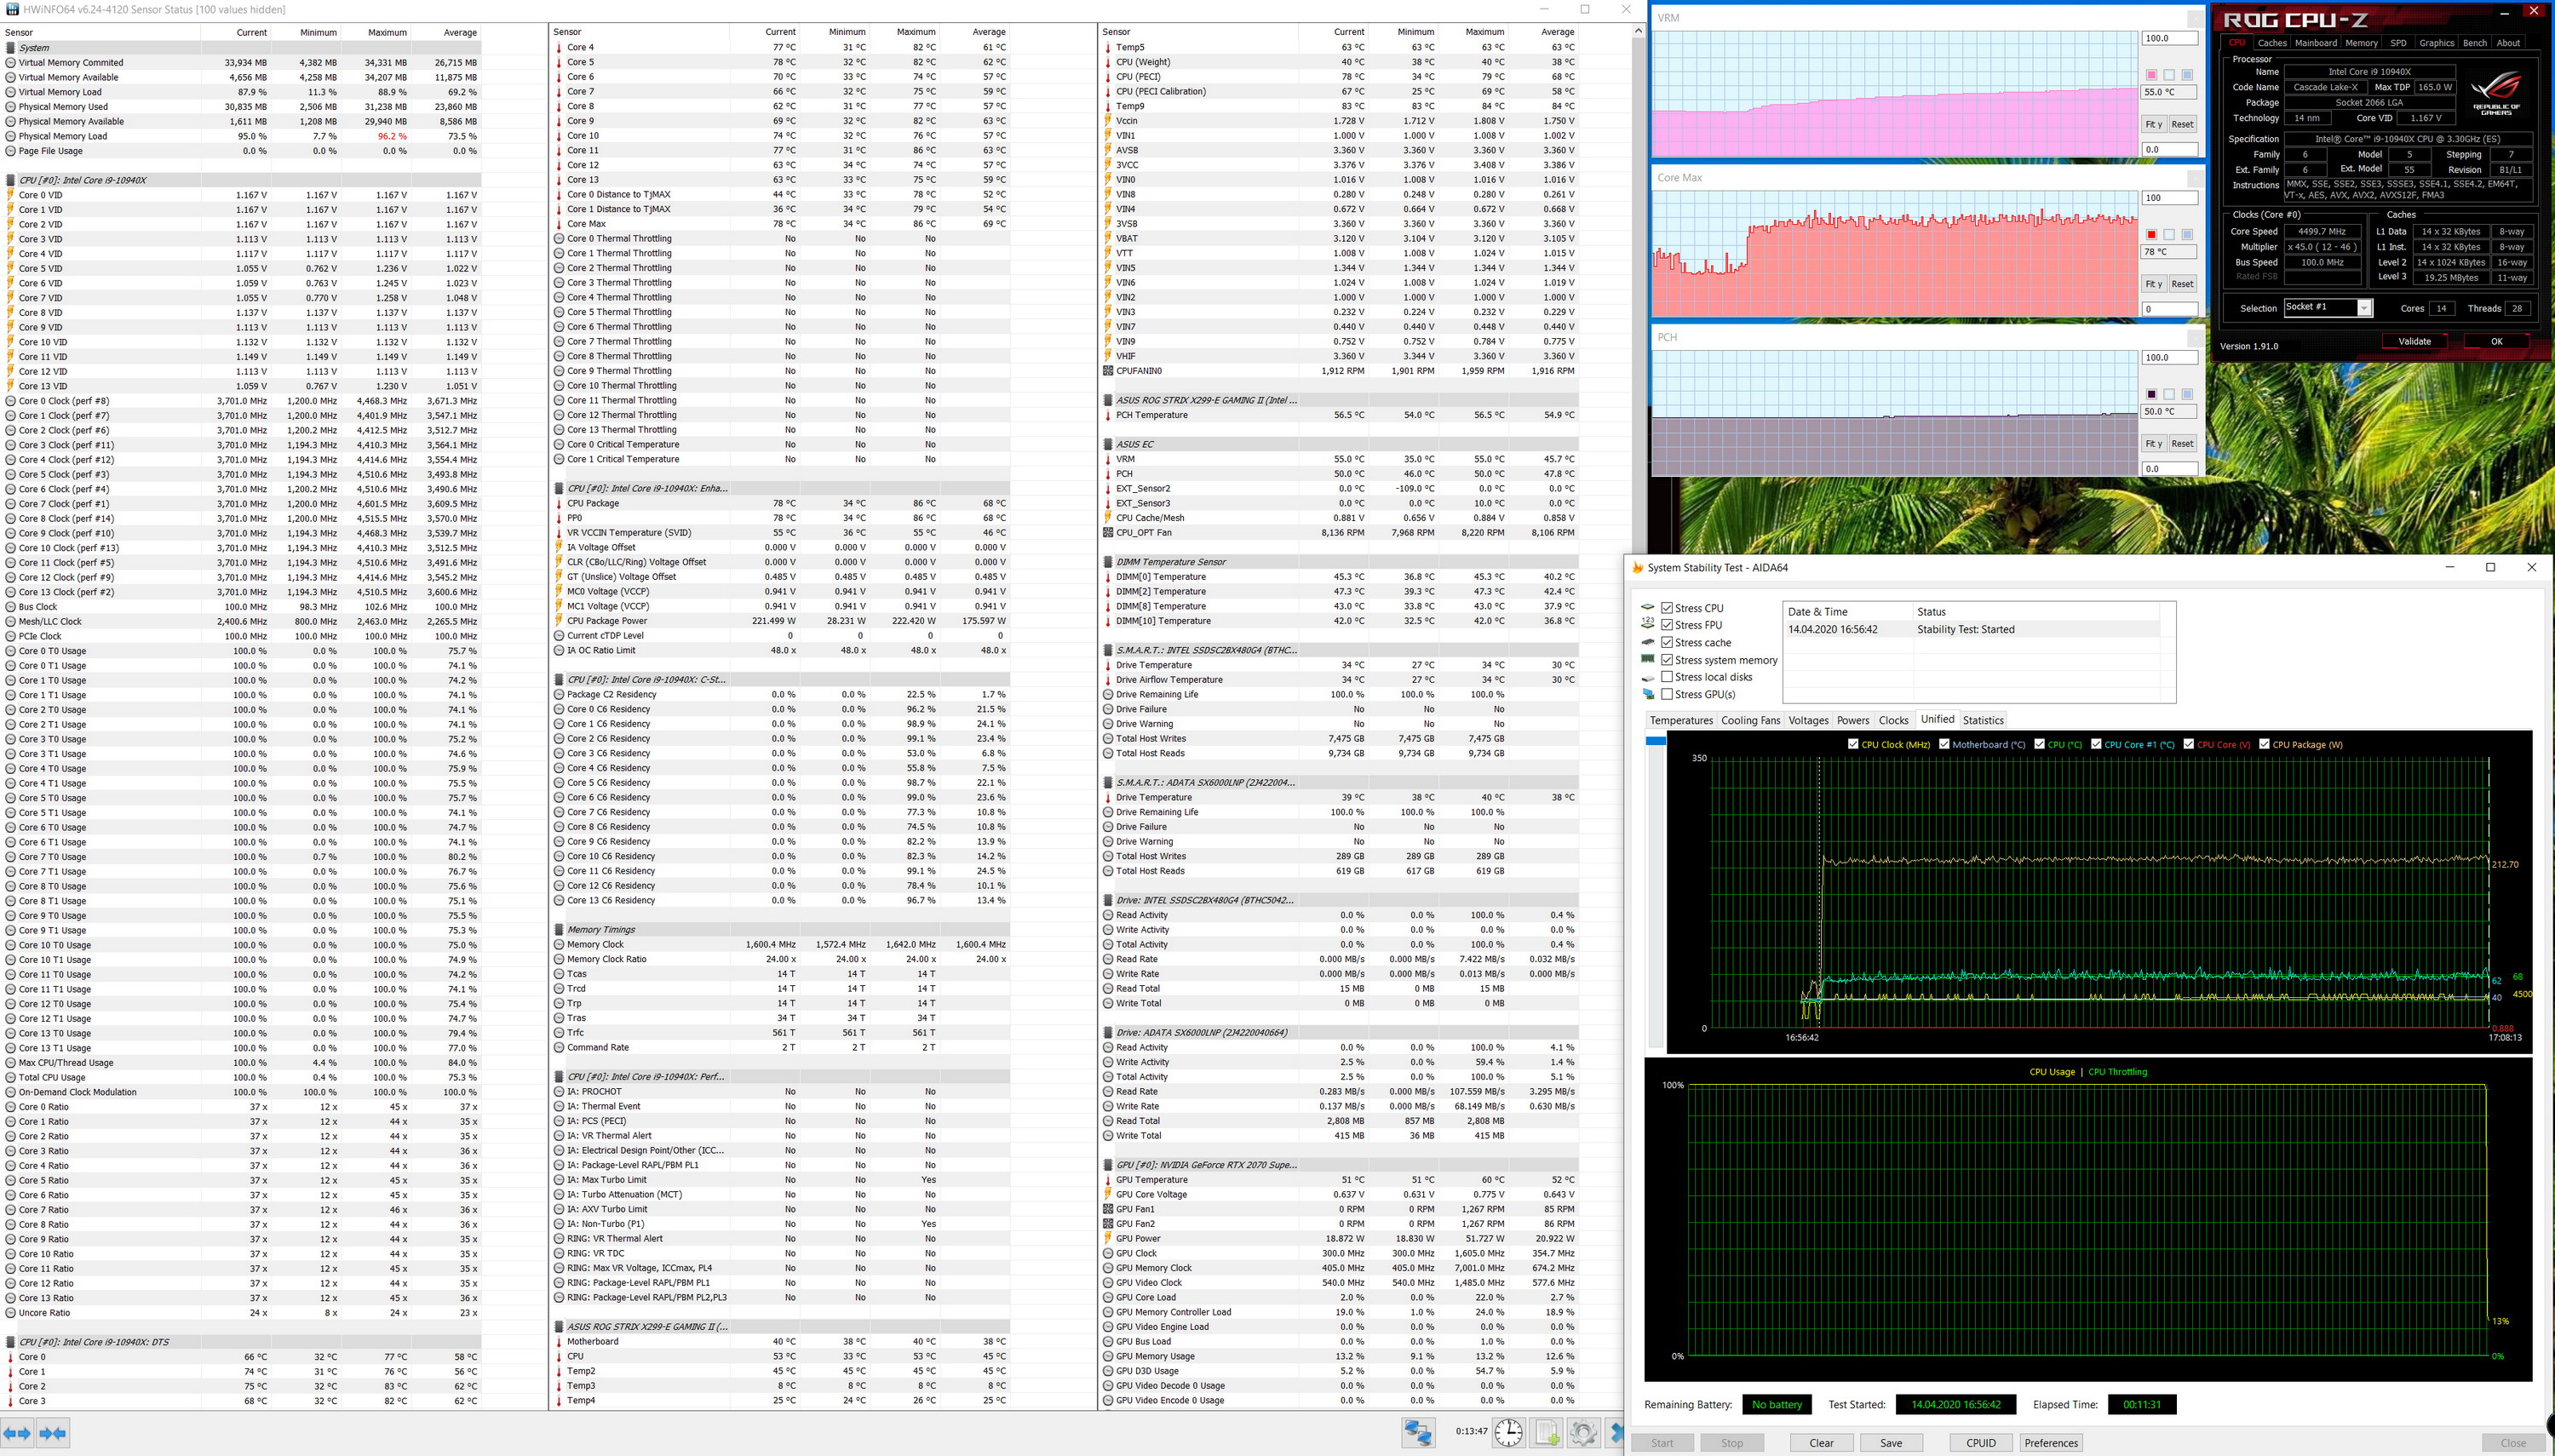Uncheck the Stress FPU checkbox
Screen dimensions: 2555x1456
[x=1667, y=625]
